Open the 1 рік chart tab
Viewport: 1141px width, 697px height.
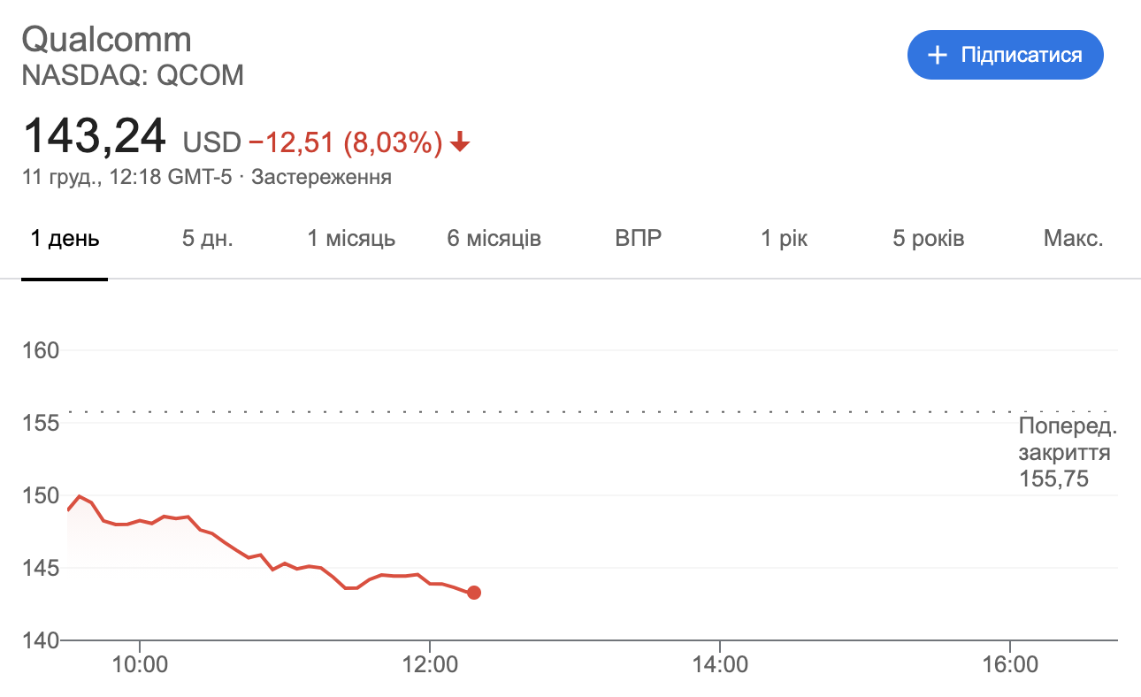click(x=785, y=239)
